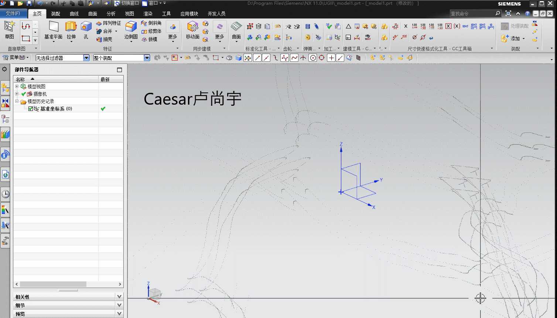The width and height of the screenshot is (557, 318).
Task: Switch to the 应用模块 ribbon tab
Action: tap(189, 14)
